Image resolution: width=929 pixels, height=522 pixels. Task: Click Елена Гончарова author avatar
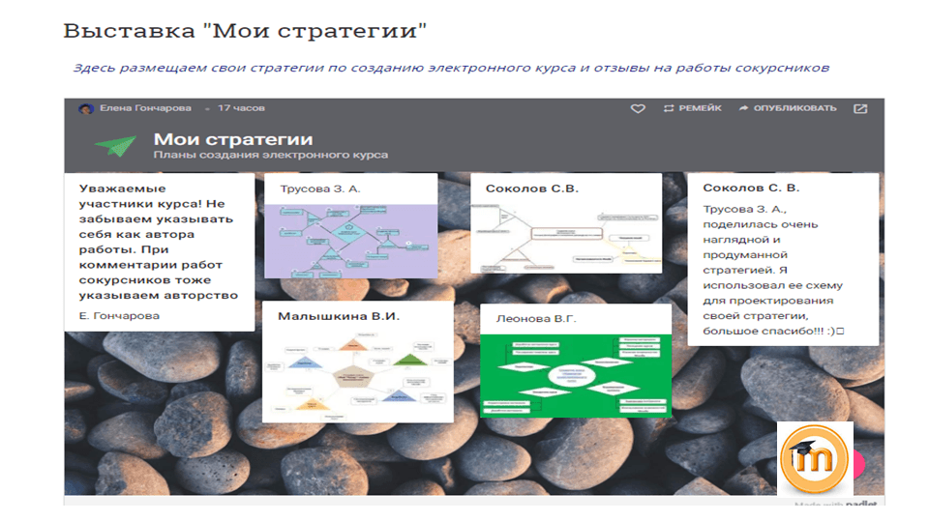[x=86, y=108]
